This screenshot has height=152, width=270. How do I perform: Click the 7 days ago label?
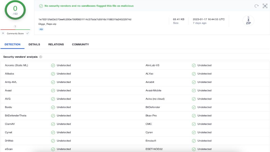pos(199,23)
